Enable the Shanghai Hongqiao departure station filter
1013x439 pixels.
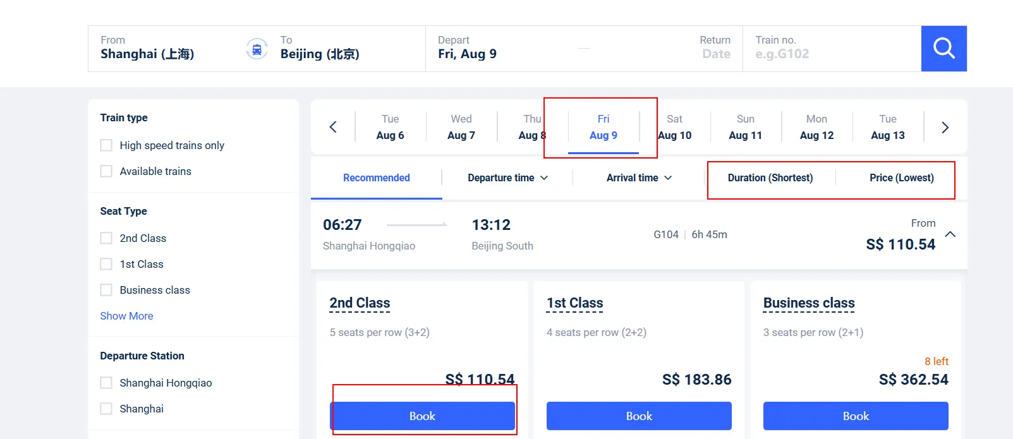tap(106, 382)
